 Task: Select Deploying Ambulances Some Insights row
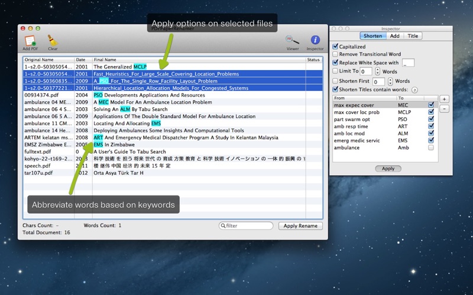tap(173, 130)
